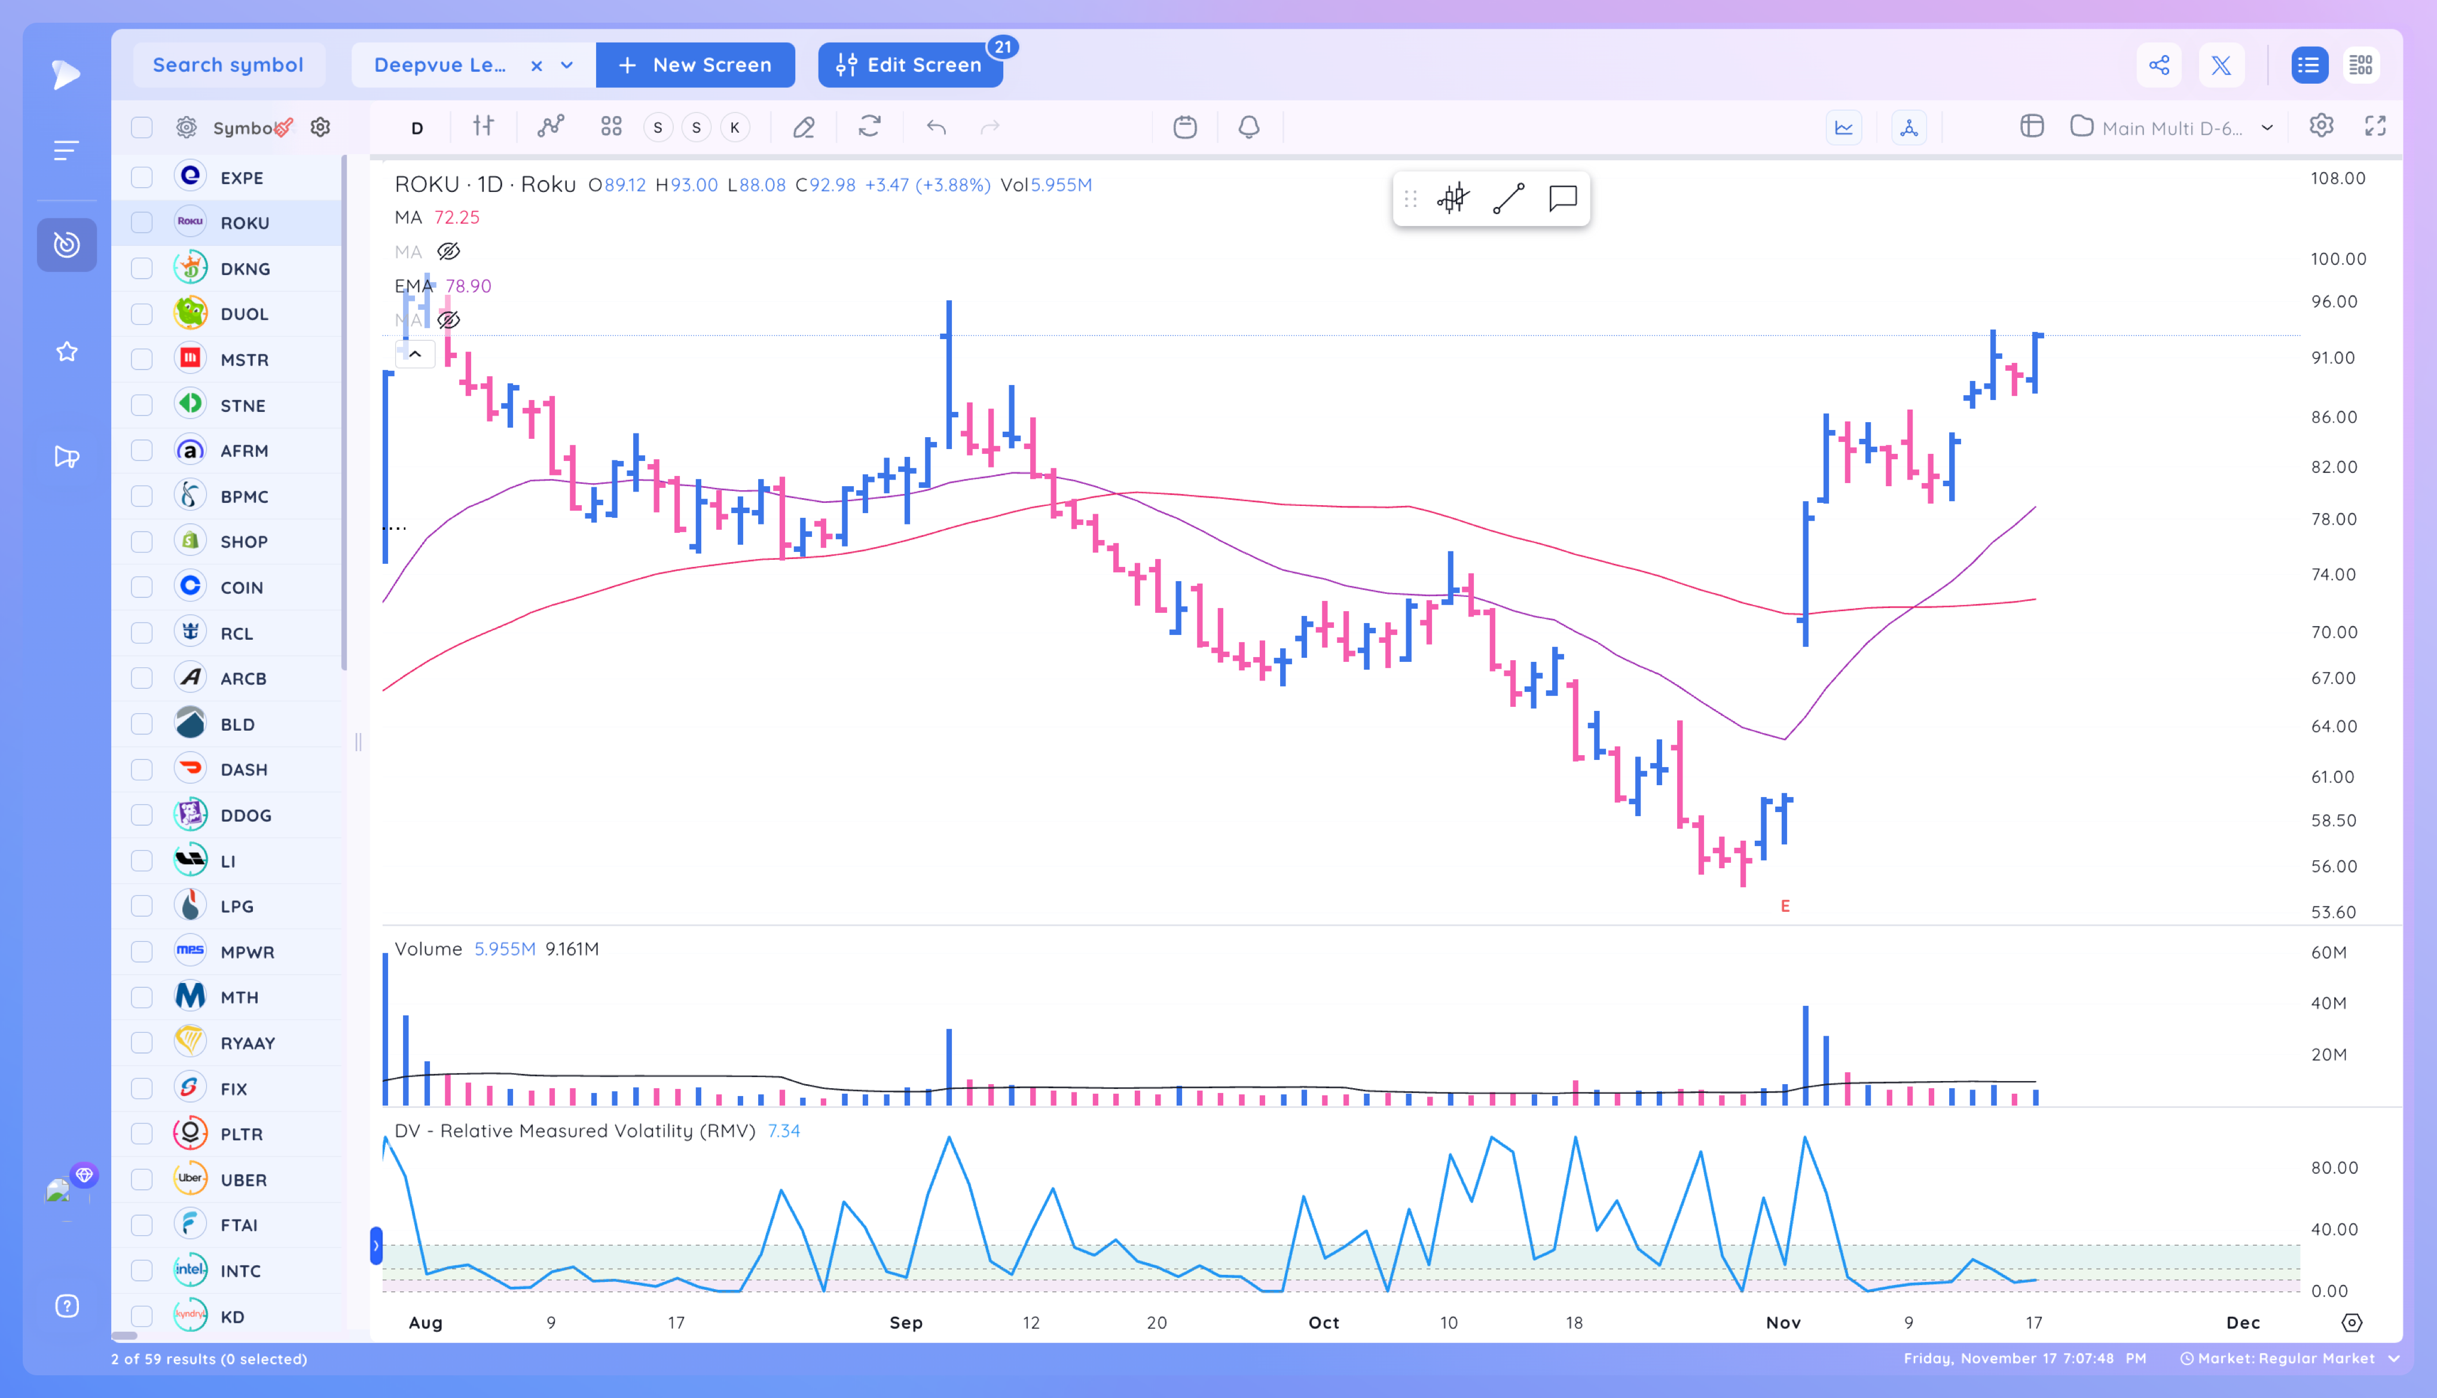Screen dimensions: 2437x1398
Task: Click the K toggle button in toolbar
Action: click(735, 128)
